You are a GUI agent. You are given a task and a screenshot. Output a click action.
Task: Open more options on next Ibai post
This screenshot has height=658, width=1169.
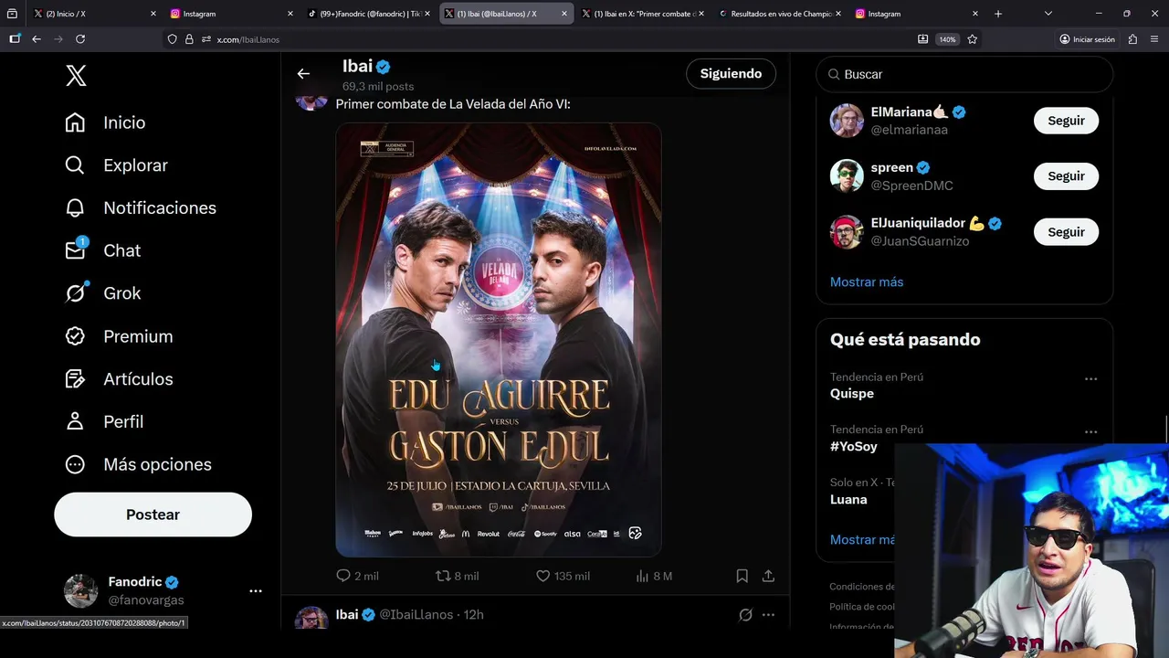pyautogui.click(x=768, y=615)
